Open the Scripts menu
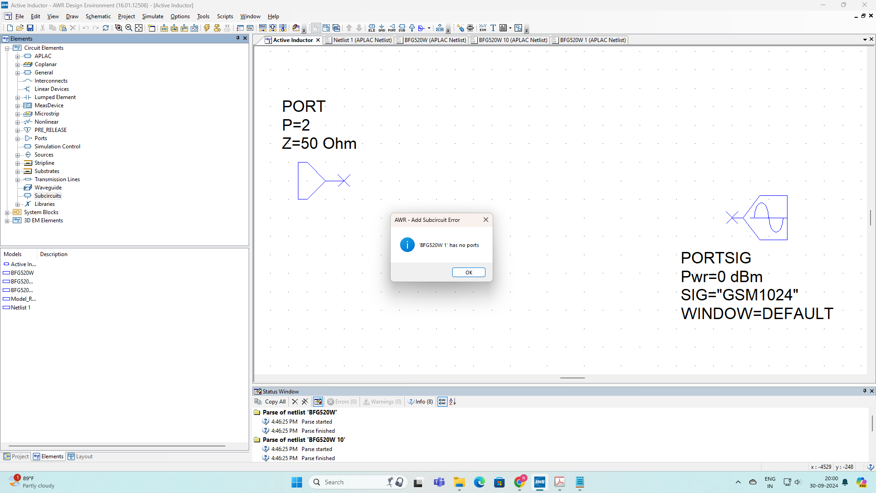Image resolution: width=876 pixels, height=493 pixels. click(x=225, y=16)
